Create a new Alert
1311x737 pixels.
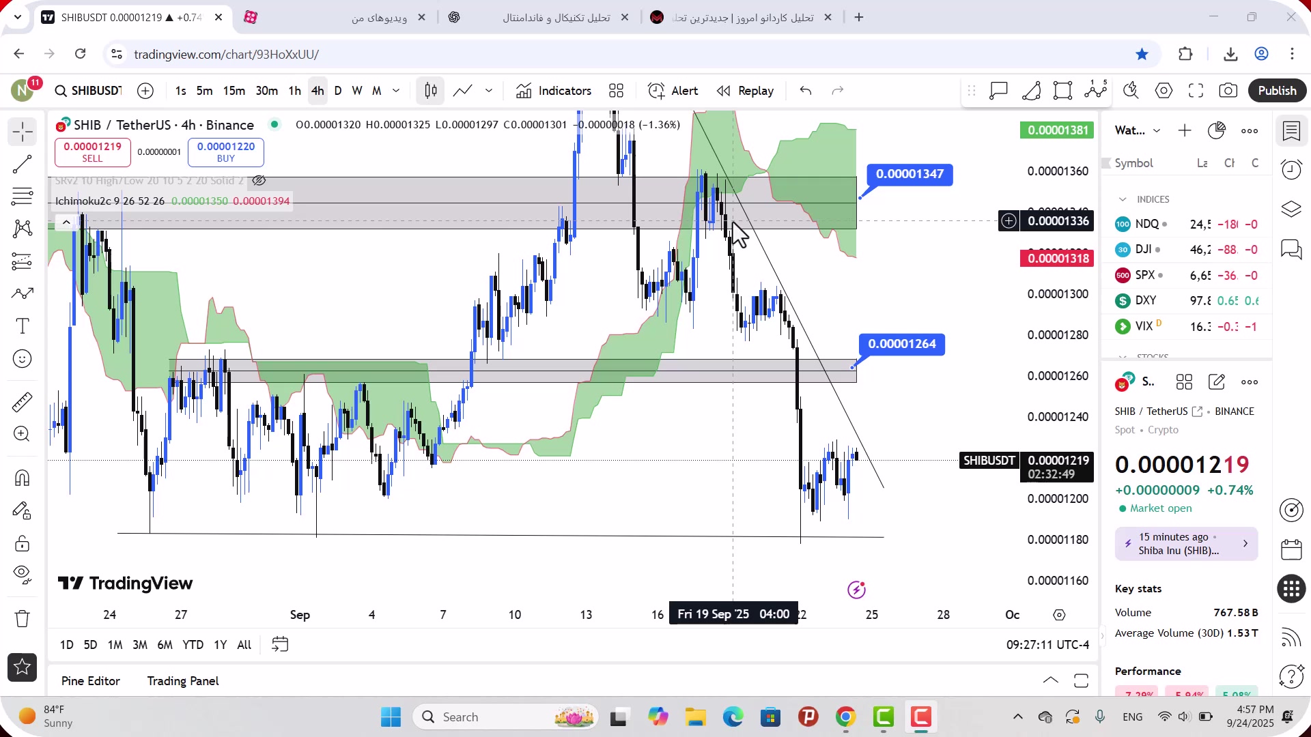coord(673,91)
